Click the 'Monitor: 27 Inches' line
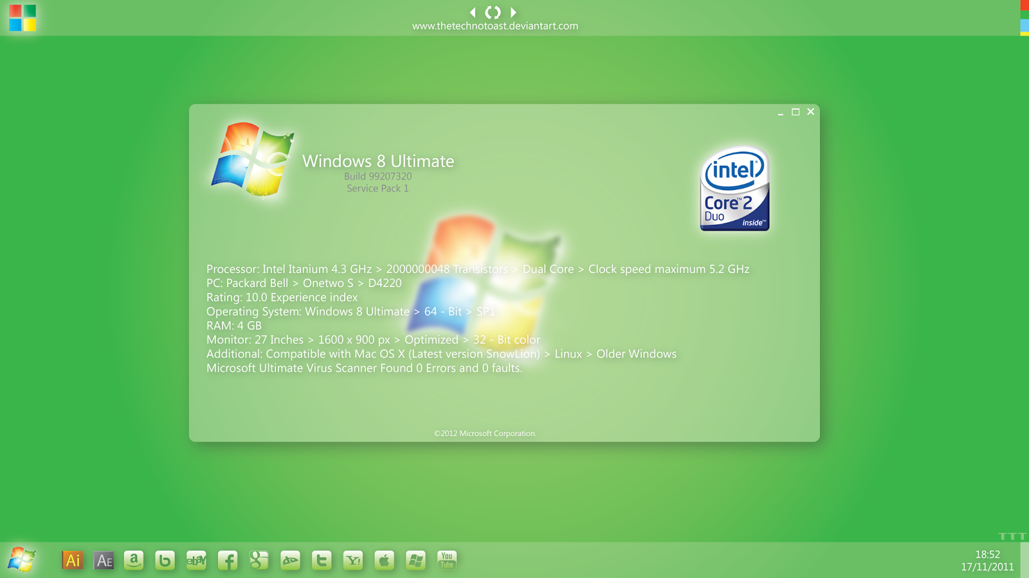This screenshot has height=578, width=1029. [x=373, y=340]
